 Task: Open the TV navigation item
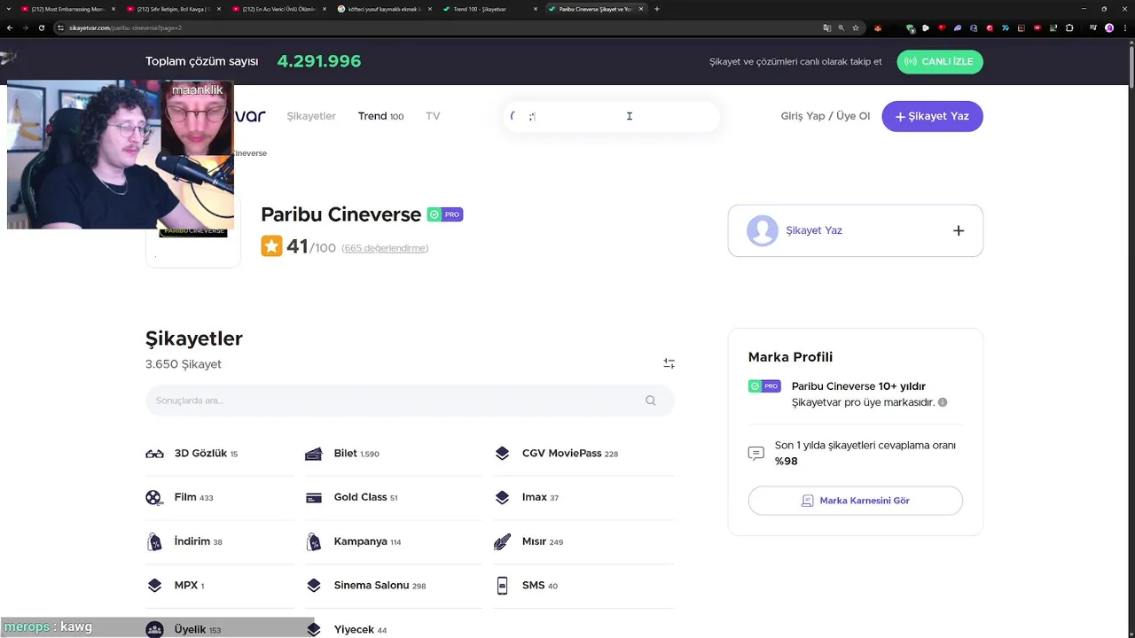click(x=433, y=116)
